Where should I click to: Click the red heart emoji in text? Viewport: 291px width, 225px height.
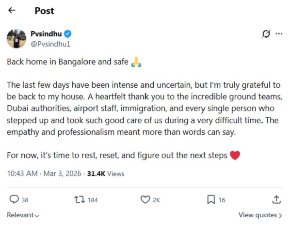235,156
